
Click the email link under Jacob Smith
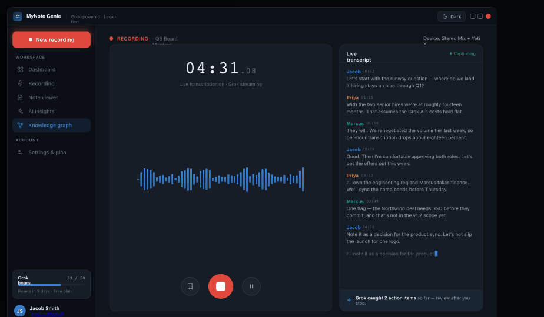(46, 314)
